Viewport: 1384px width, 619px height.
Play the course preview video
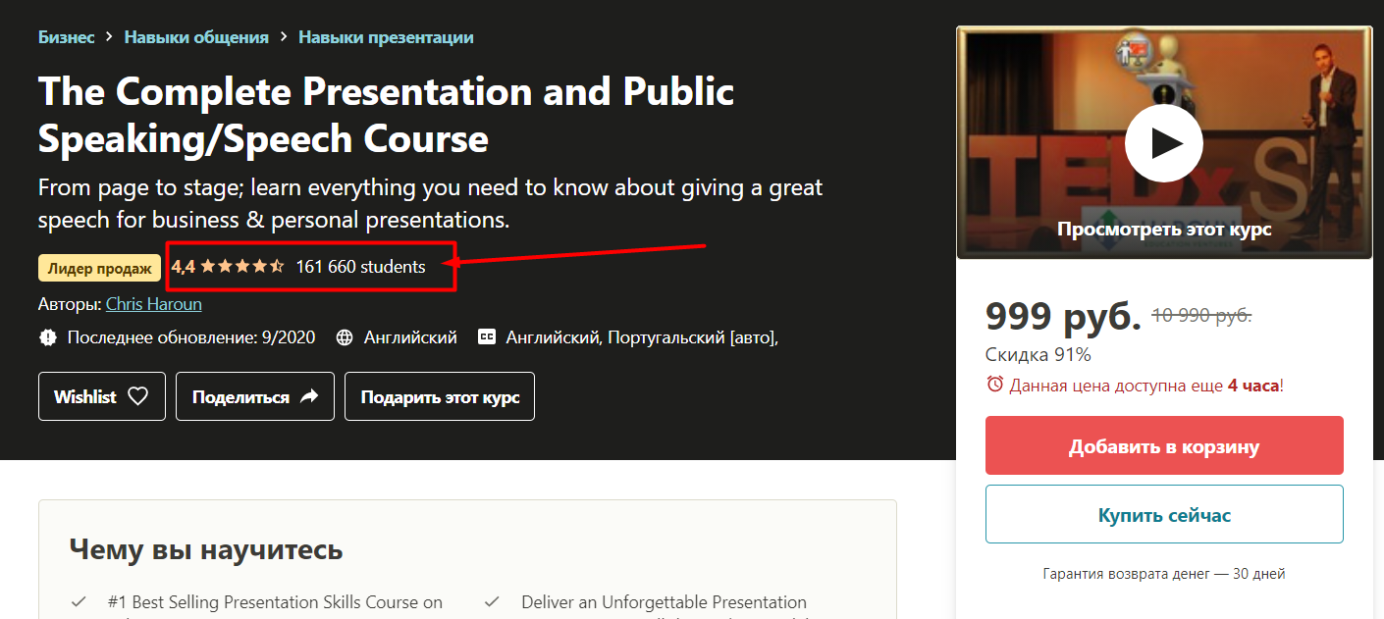point(1163,143)
